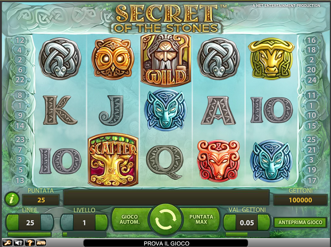Image resolution: width=331 pixels, height=247 pixels.
Task: Increase Linee with the right arrow
Action: 47,222
